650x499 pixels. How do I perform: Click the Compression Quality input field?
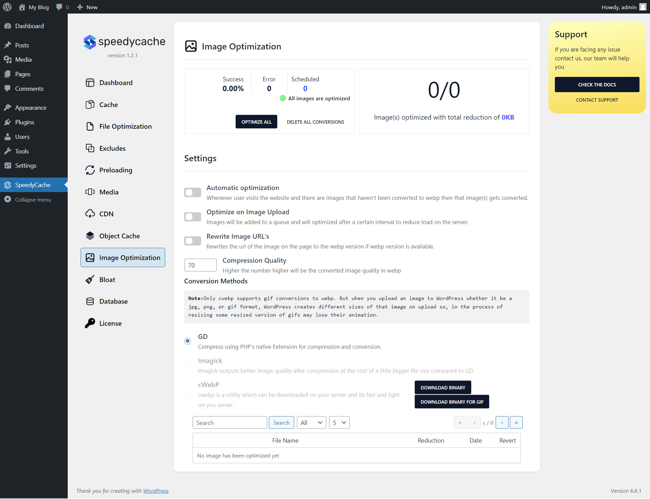(x=200, y=265)
